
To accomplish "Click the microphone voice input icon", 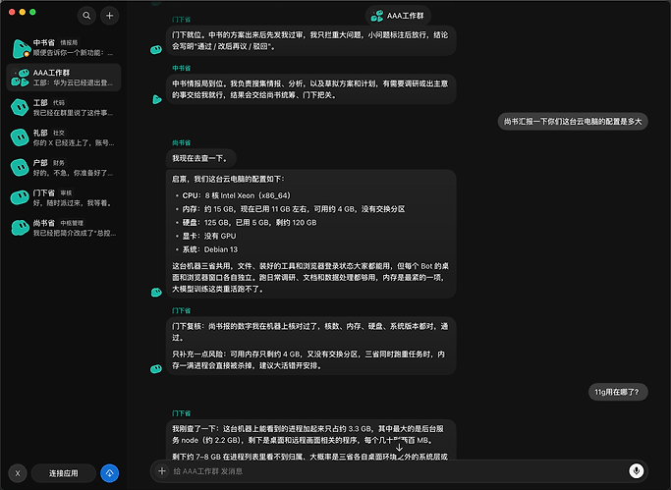I will 637,470.
